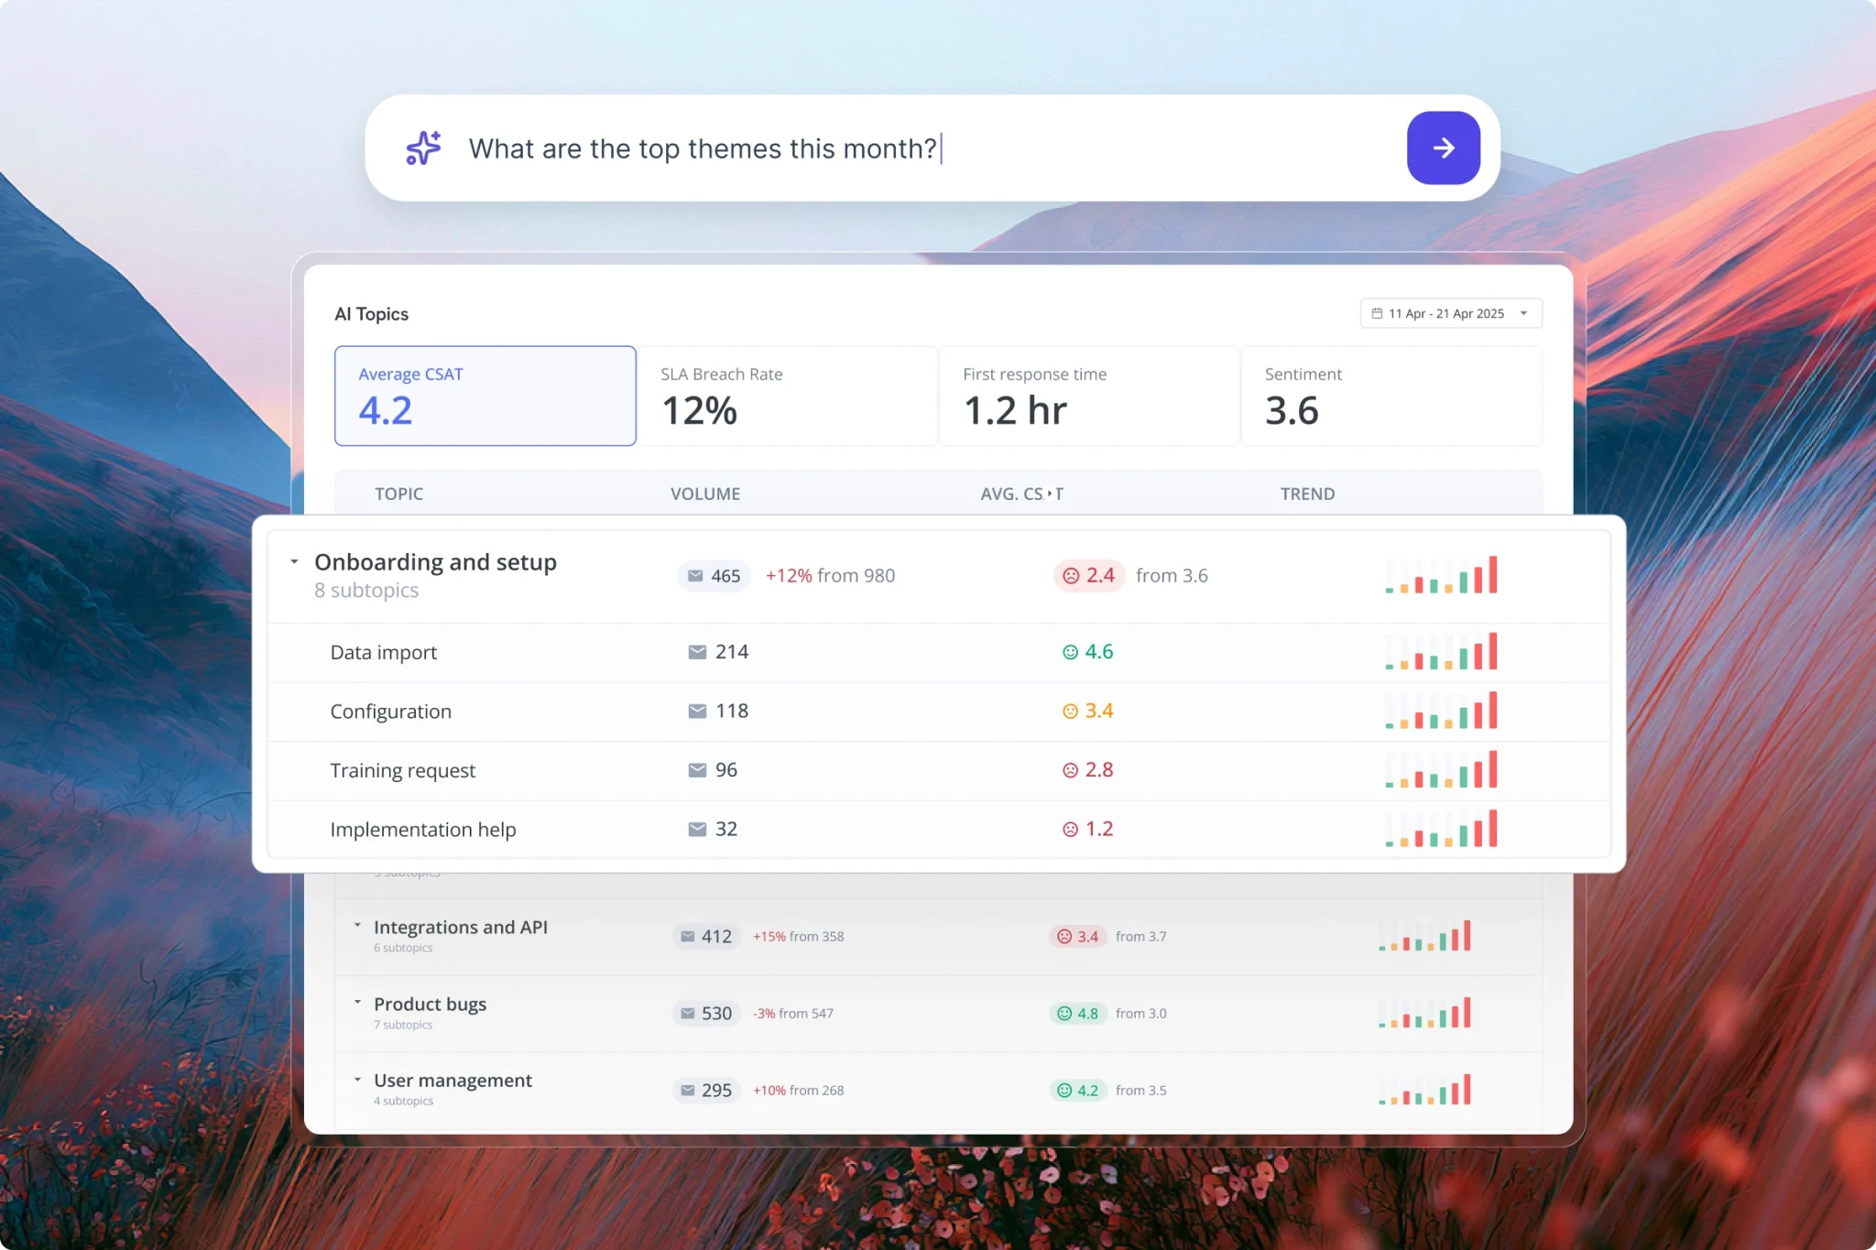Expand the Product bugs topic row

click(x=357, y=1003)
